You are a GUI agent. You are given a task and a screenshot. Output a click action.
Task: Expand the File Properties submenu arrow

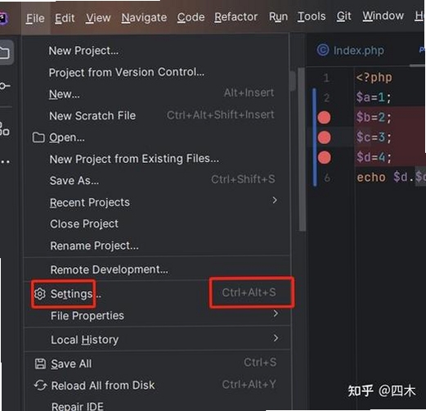coord(276,314)
